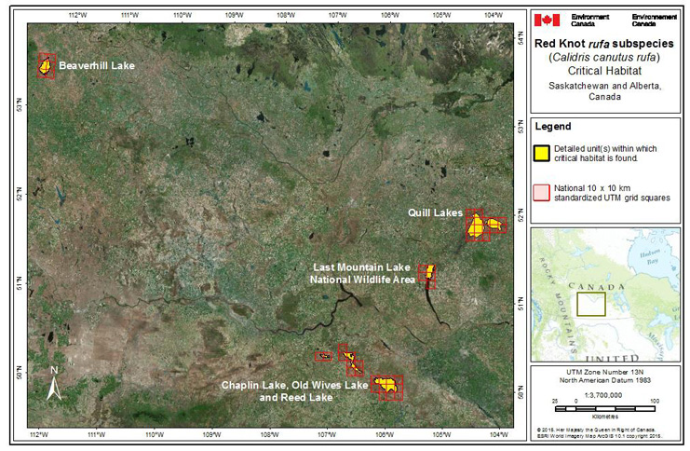Click the Beaverhill Lake text label
Image resolution: width=690 pixels, height=451 pixels.
[96, 66]
